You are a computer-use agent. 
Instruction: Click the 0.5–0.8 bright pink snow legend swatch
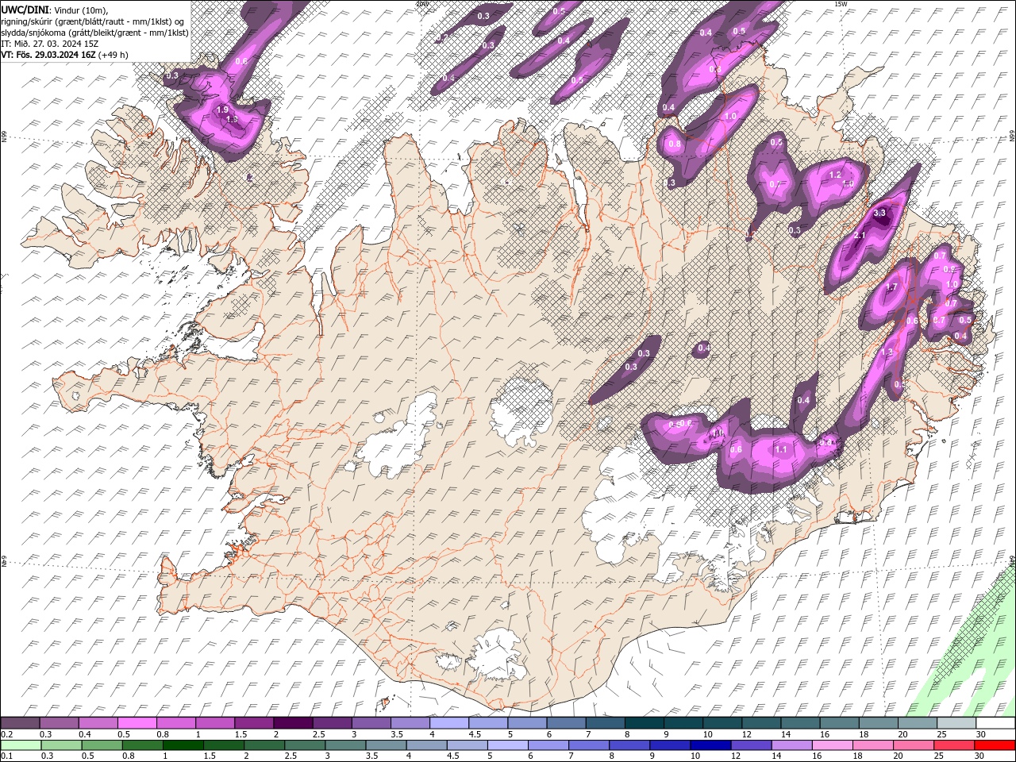tap(137, 723)
